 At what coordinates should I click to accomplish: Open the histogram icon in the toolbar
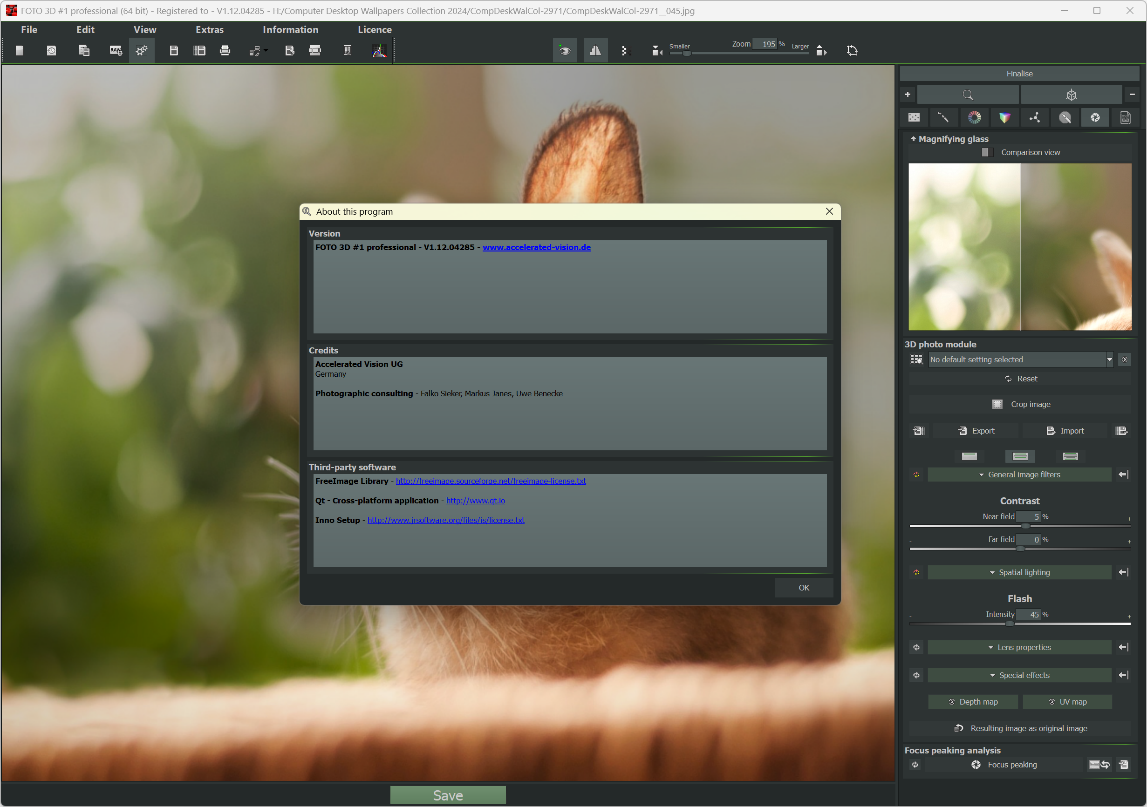pyautogui.click(x=379, y=50)
